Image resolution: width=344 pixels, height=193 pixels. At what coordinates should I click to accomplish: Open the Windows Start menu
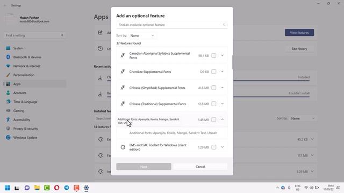pos(7,188)
